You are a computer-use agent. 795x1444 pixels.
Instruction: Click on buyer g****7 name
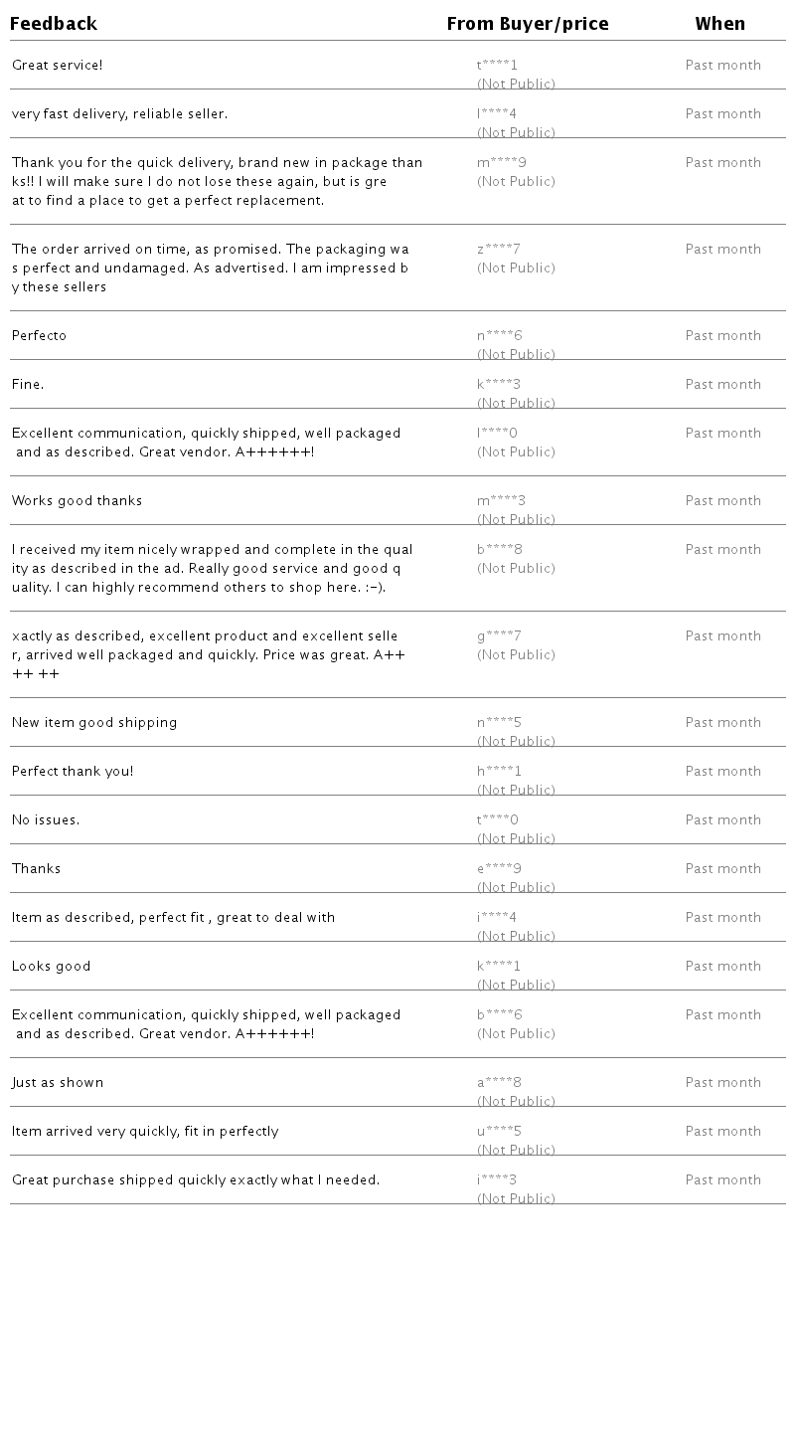coord(499,636)
